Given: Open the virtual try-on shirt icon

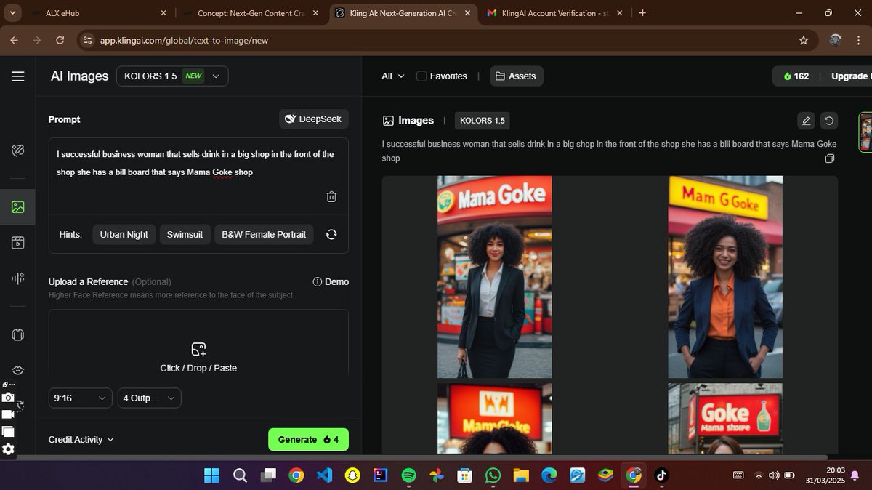Looking at the screenshot, I should pos(18,335).
